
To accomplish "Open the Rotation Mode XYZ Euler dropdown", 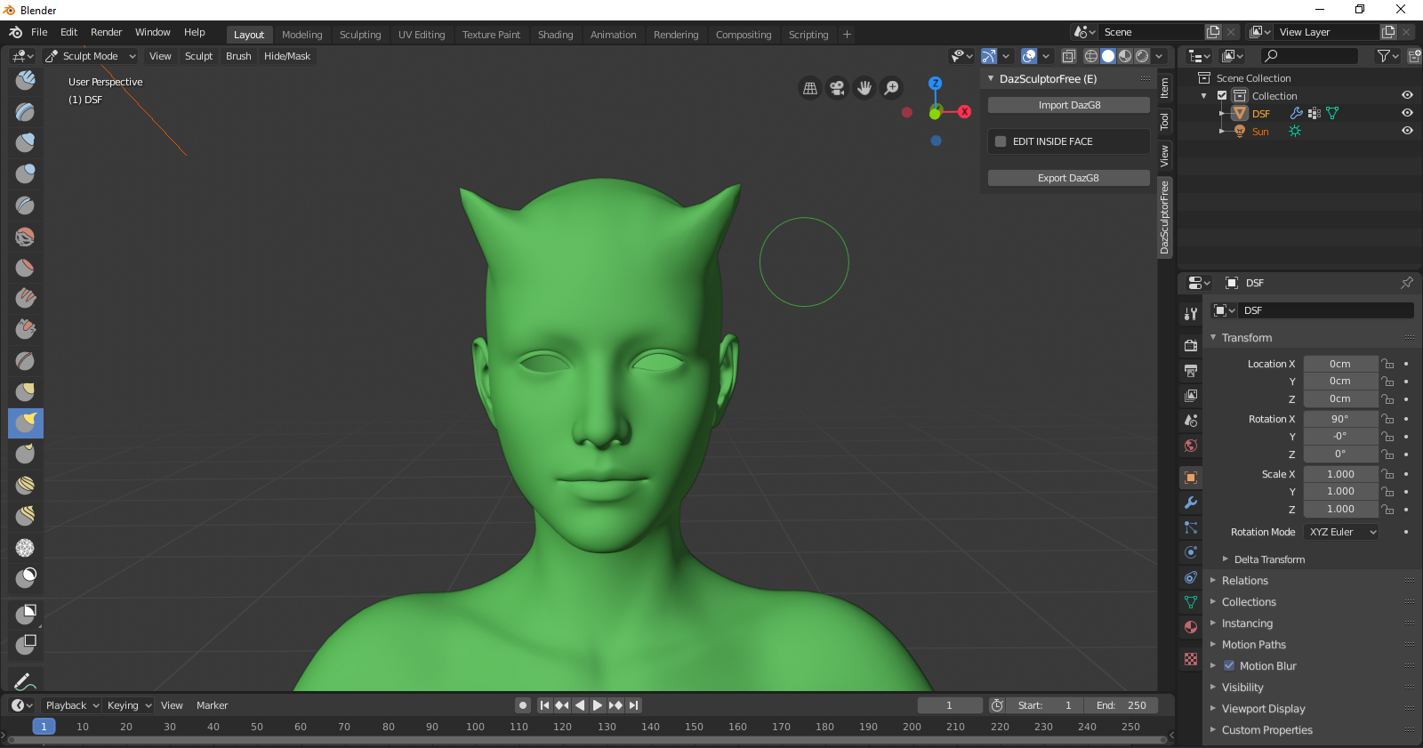I will (x=1342, y=532).
